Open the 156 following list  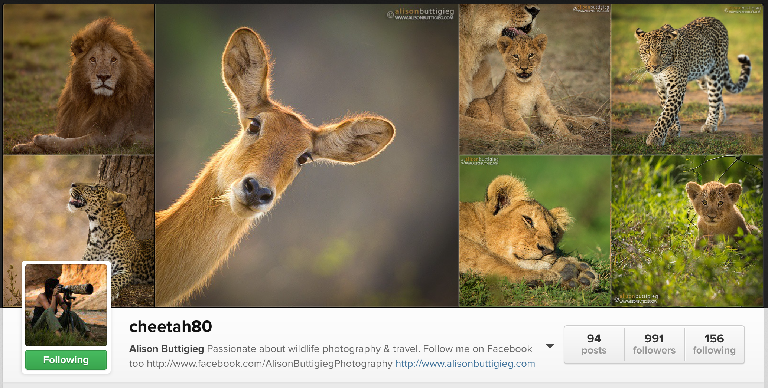point(714,344)
